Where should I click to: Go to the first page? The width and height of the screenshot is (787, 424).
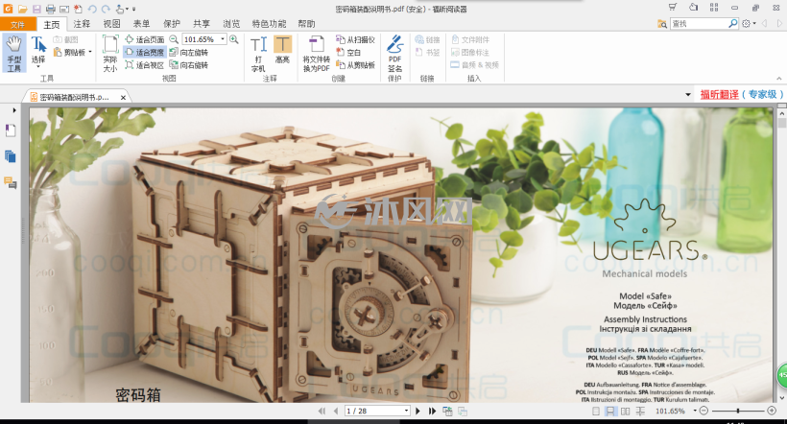(322, 411)
